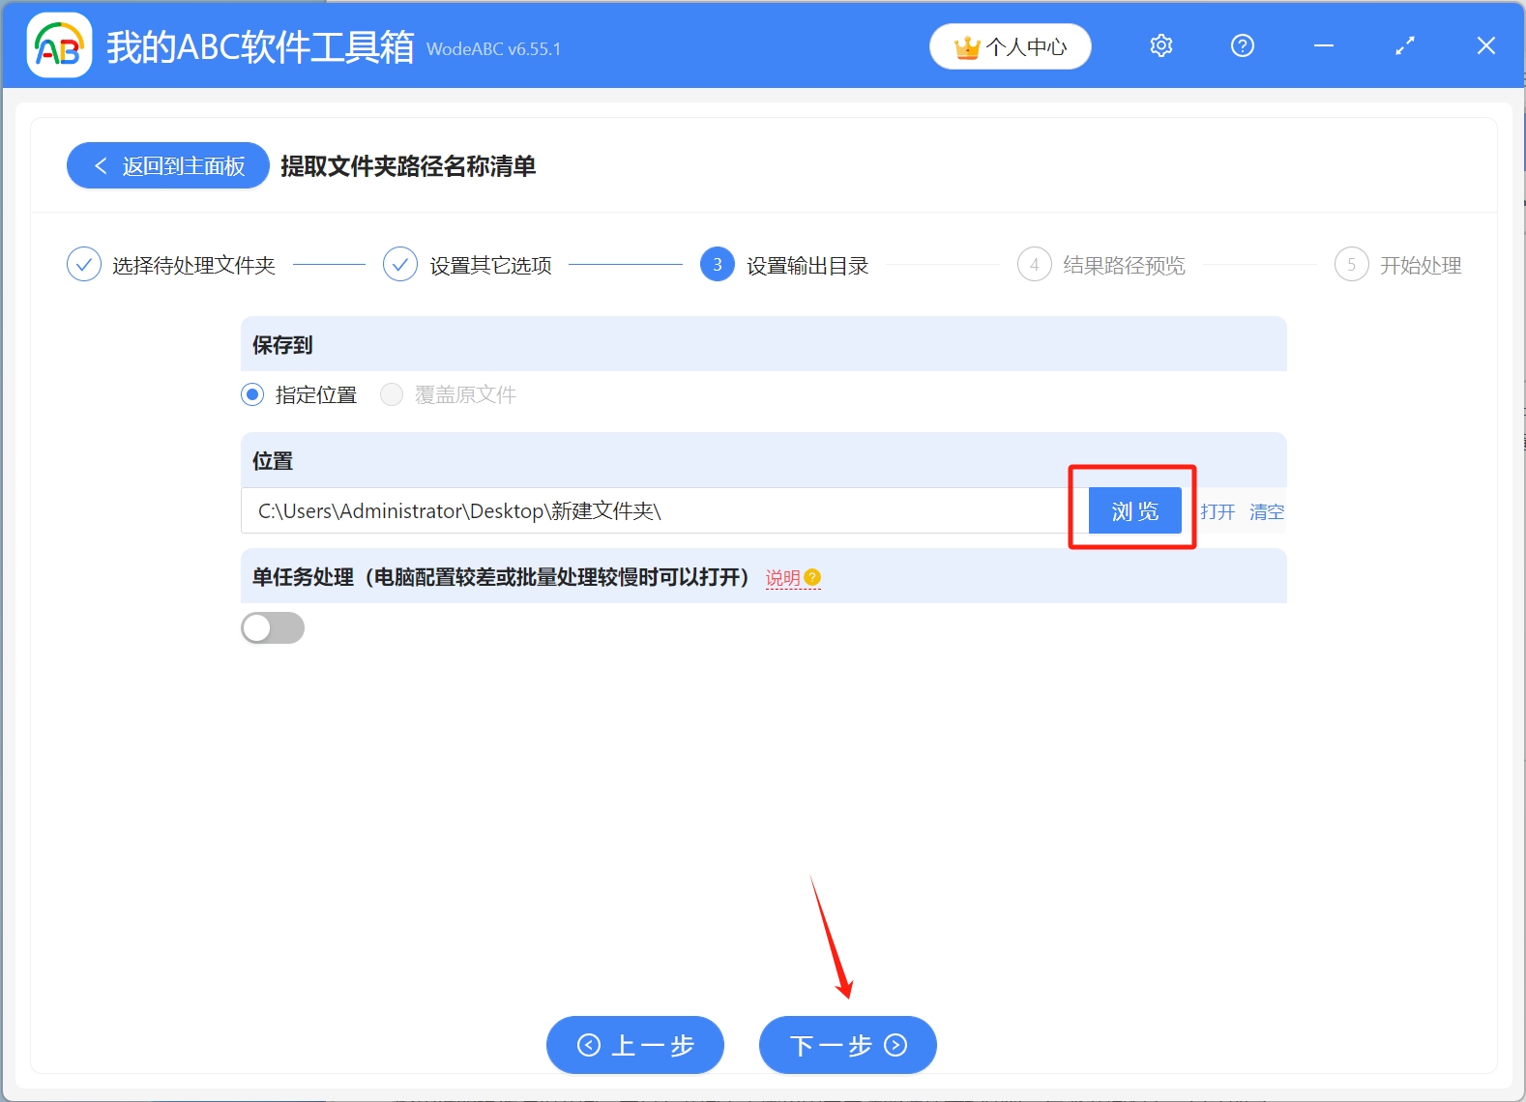Click 清空 to clear the path

coord(1267,511)
